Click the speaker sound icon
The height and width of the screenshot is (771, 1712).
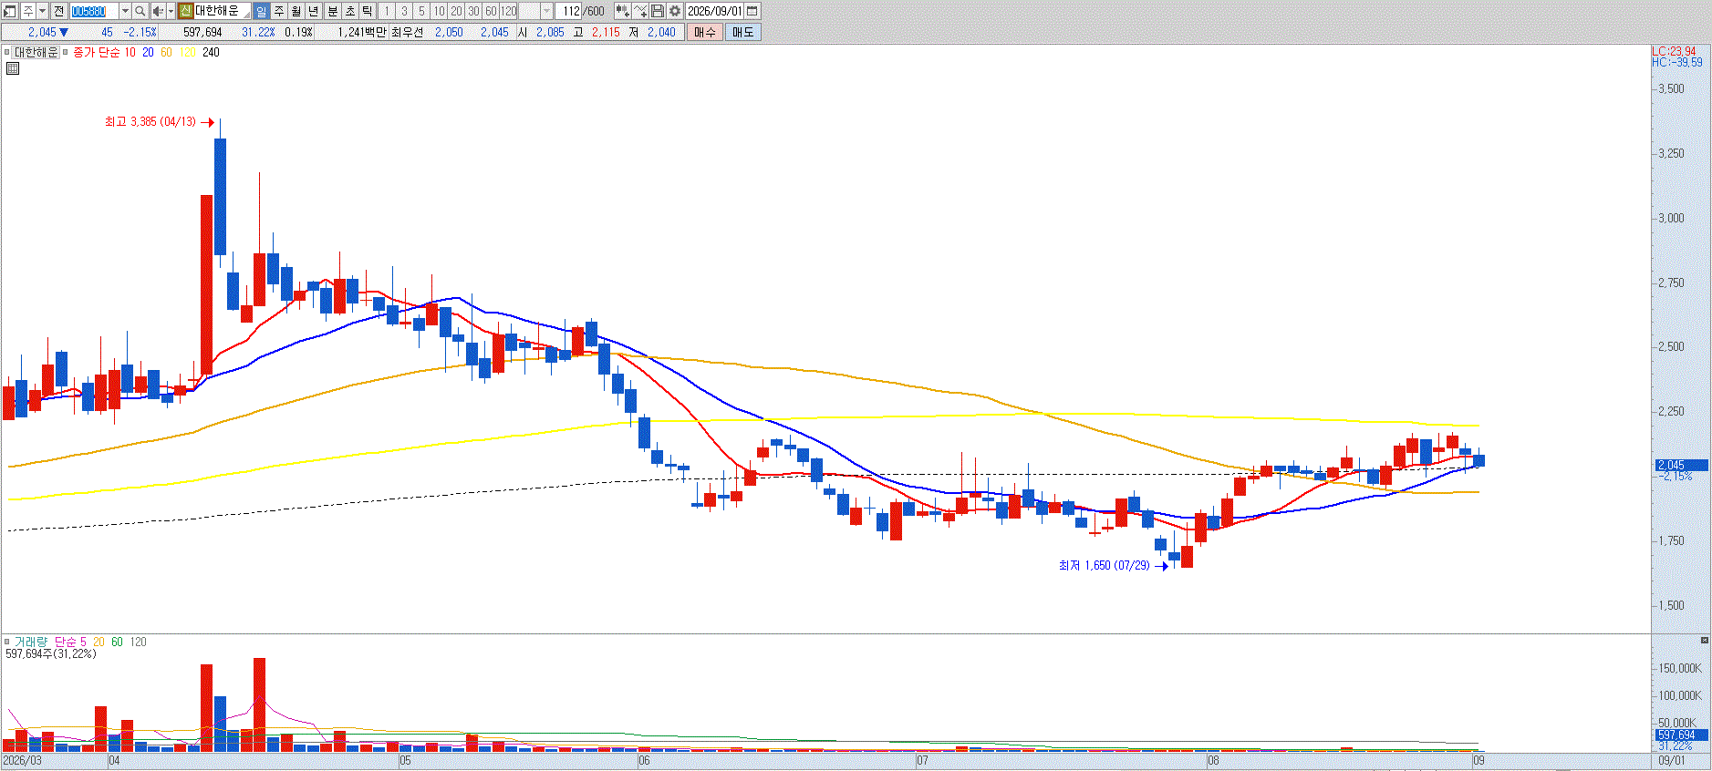[158, 11]
